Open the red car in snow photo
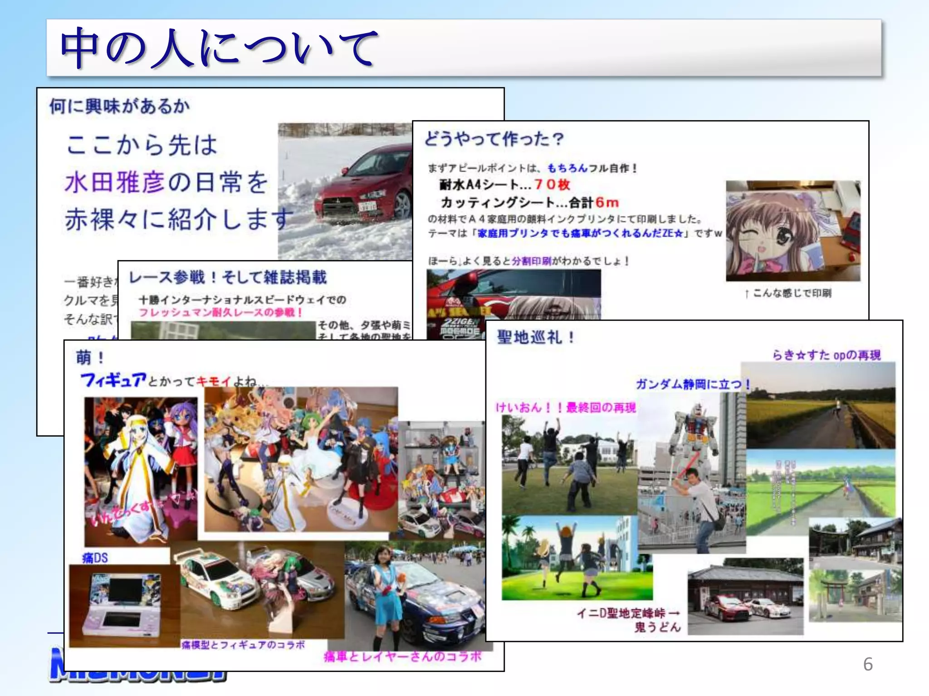The image size is (929, 696). point(345,191)
